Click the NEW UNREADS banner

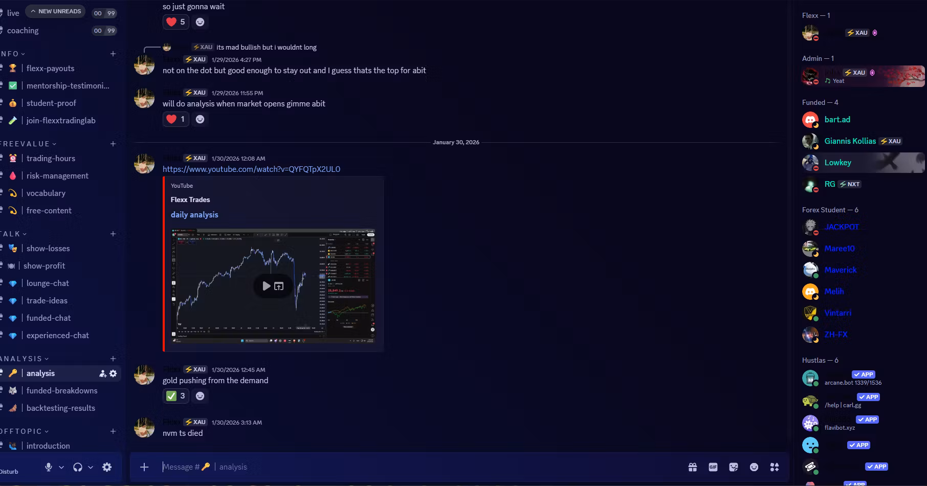55,11
